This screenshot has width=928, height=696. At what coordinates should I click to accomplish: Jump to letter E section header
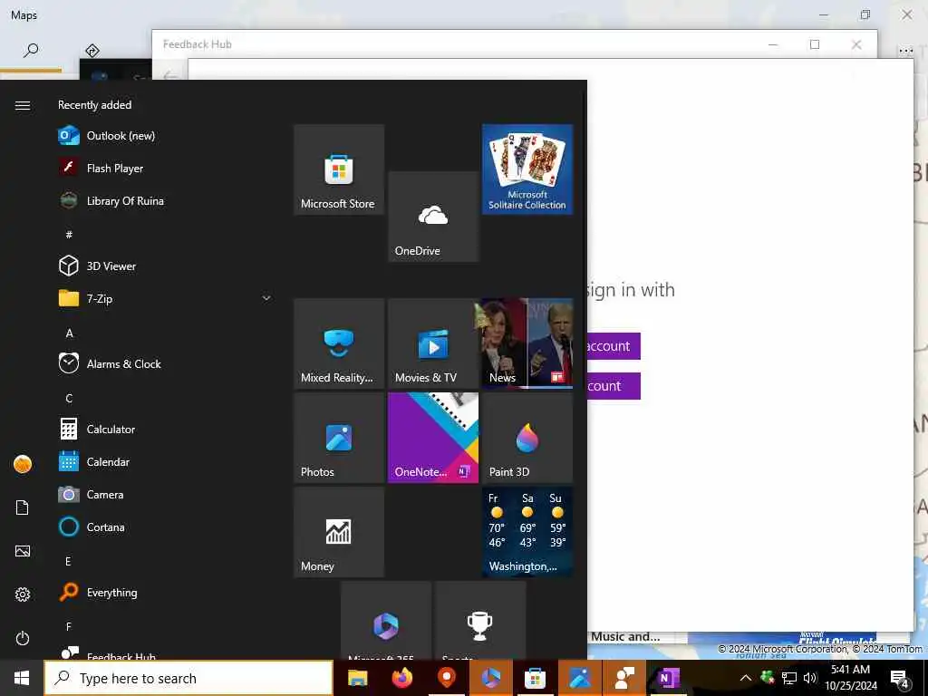point(68,561)
